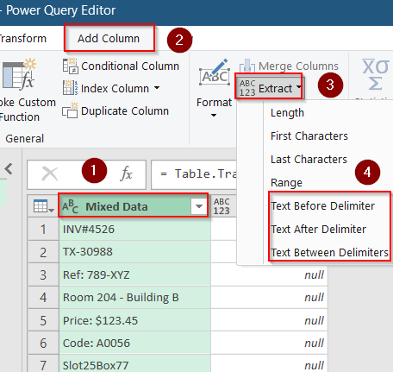
Task: Click the Merge Columns icon
Action: 247,66
